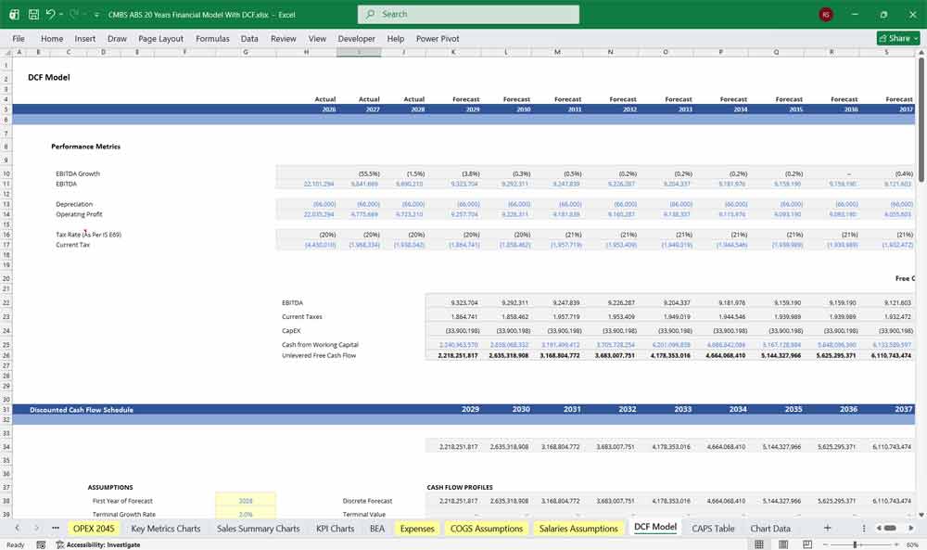The image size is (927, 550).
Task: Open the Customize Quick Access Toolbar dropdown
Action: pos(95,14)
